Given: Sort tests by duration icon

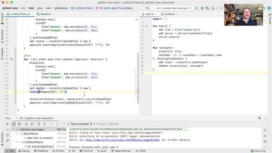Looking at the screenshot, I should tap(32, 124).
